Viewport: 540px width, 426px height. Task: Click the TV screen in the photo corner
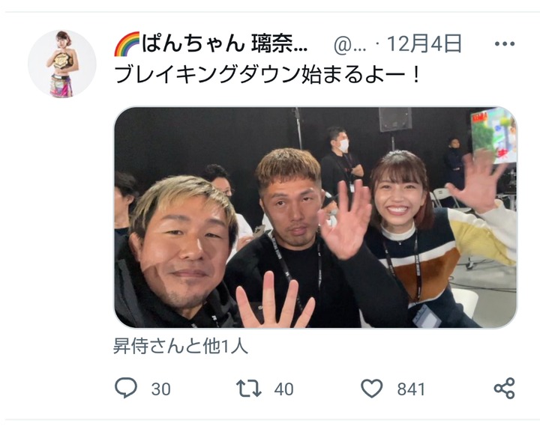[x=493, y=134]
